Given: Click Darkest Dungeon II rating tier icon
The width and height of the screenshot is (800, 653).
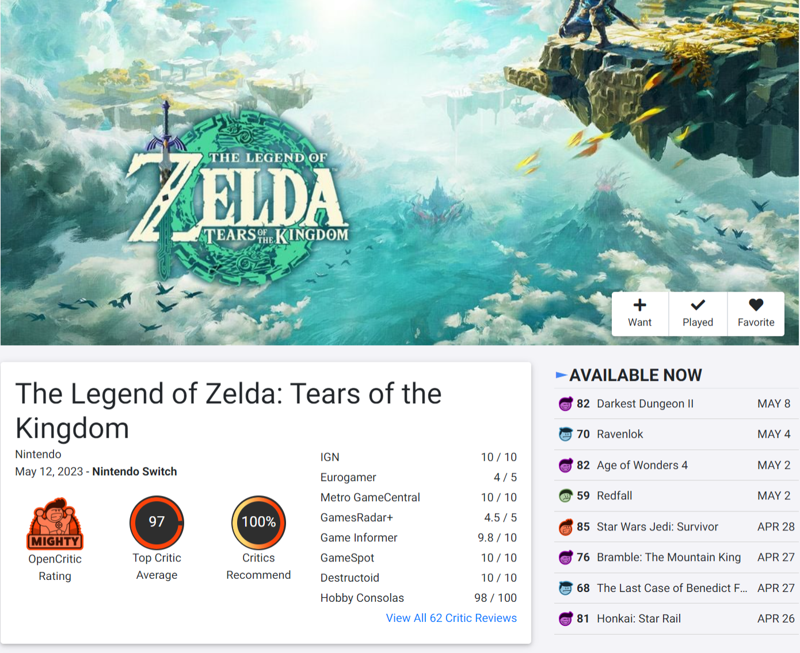Looking at the screenshot, I should pyautogui.click(x=566, y=404).
